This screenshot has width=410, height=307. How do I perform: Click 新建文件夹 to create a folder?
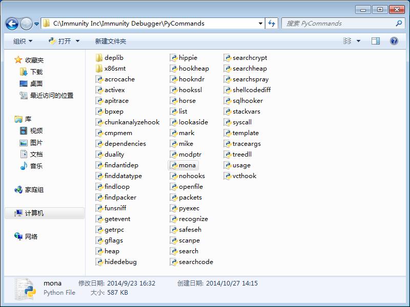tap(111, 41)
